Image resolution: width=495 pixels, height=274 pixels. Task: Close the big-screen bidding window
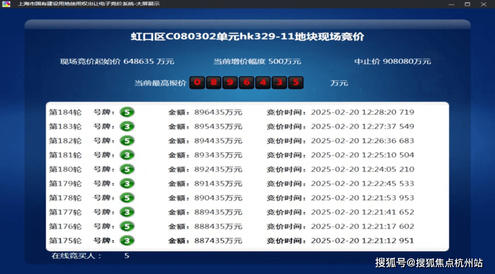[x=484, y=4]
